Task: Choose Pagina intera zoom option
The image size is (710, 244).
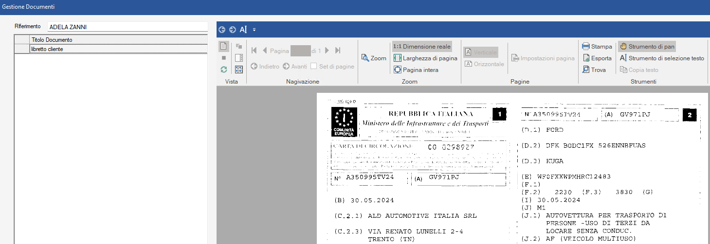Action: point(416,70)
